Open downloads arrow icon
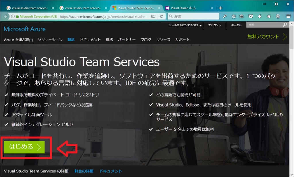 260,16
